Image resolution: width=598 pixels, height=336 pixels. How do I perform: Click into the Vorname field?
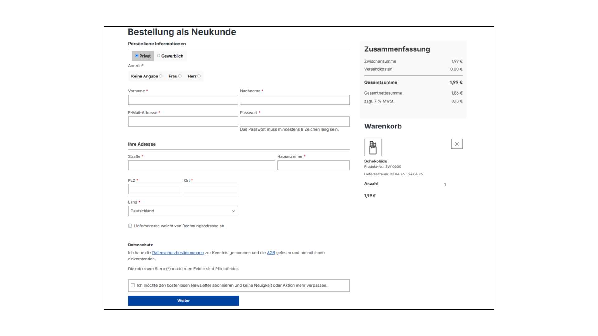183,100
